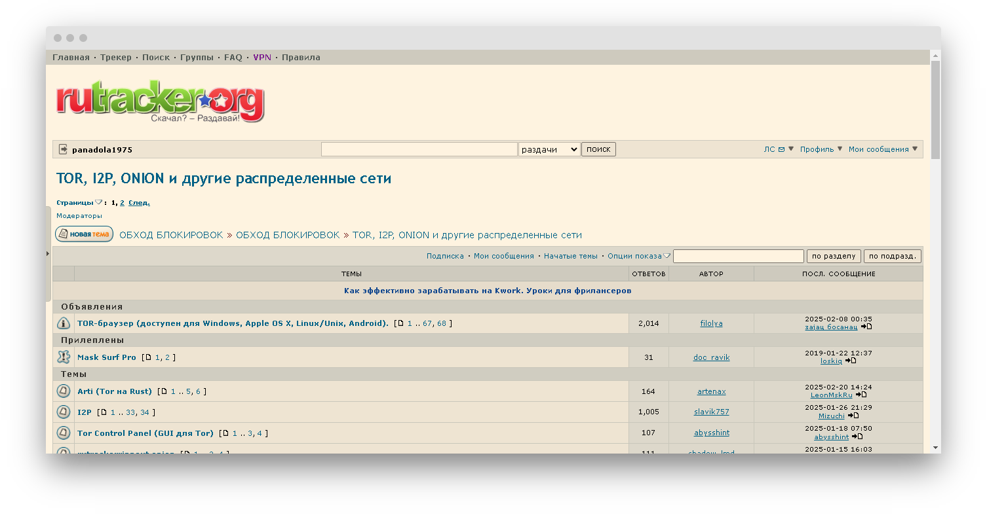Open the Подписка link
The height and width of the screenshot is (519, 987).
point(445,256)
